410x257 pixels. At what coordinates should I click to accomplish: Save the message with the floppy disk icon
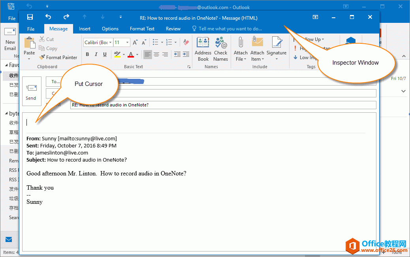pyautogui.click(x=30, y=17)
